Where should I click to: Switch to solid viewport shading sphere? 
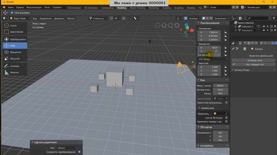[x=204, y=18]
